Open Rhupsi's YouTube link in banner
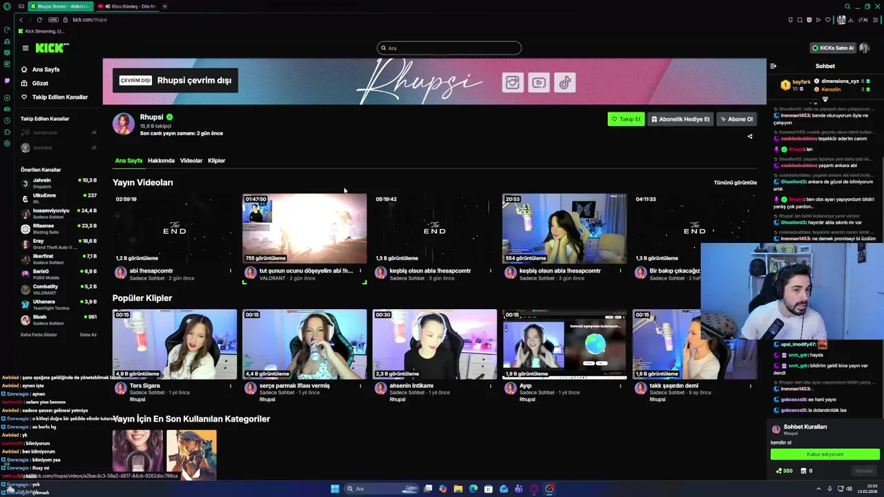 click(x=539, y=83)
